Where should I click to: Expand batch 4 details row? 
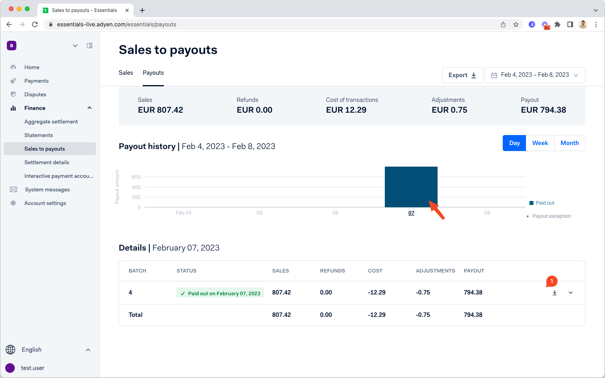point(570,292)
